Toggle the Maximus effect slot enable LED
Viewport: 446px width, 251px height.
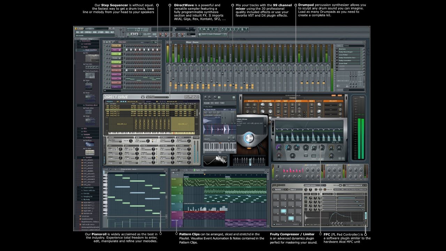(x=361, y=49)
